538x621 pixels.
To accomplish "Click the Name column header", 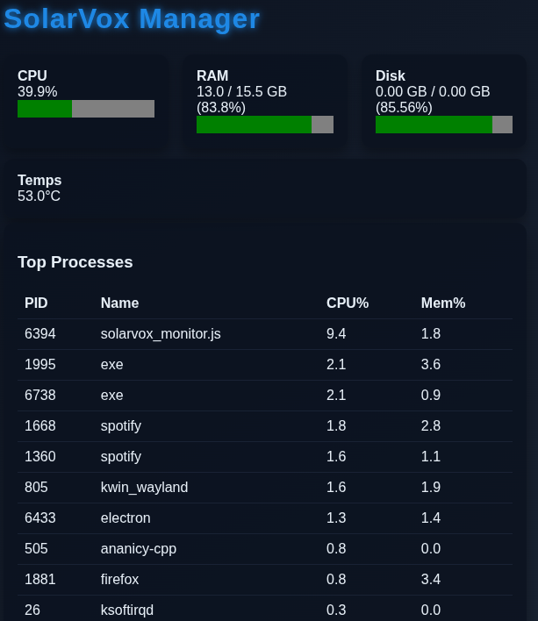I will 119,303.
